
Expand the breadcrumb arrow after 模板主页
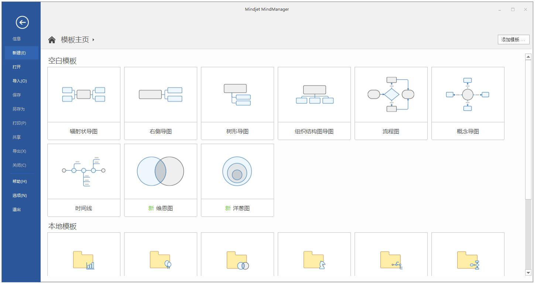93,40
